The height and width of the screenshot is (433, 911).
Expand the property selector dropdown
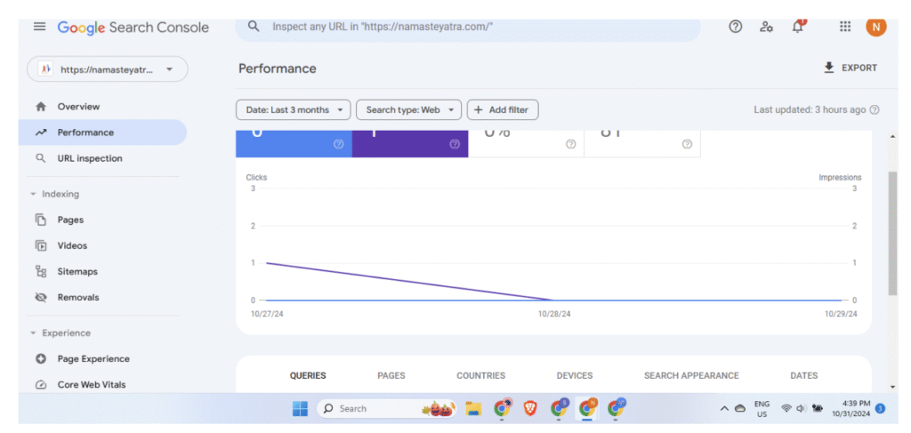[x=108, y=69]
